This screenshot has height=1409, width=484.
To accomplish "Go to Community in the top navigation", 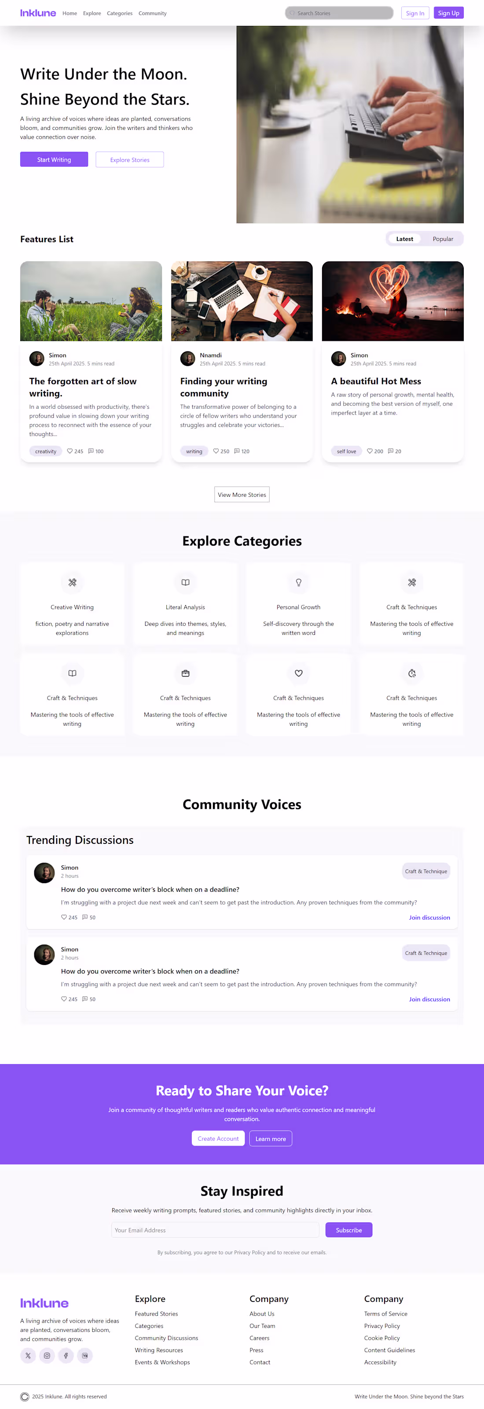I will click(x=152, y=13).
